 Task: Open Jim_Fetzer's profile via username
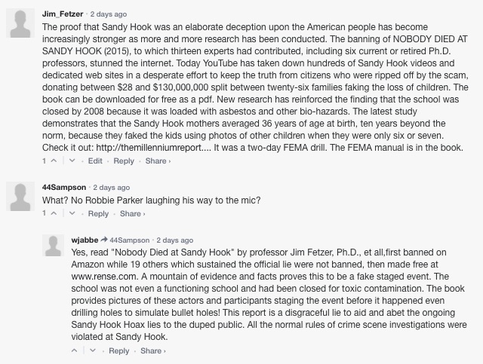click(63, 14)
